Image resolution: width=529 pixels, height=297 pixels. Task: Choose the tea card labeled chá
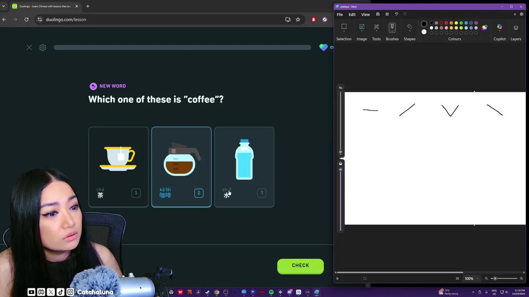pyautogui.click(x=119, y=167)
